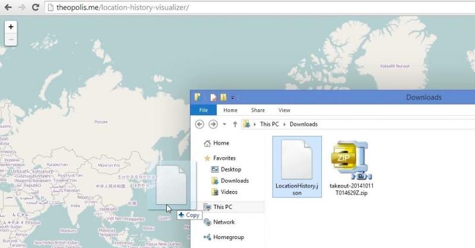Viewport: 475px width, 248px height.
Task: Select Favorites in the navigation pane
Action: click(x=224, y=158)
